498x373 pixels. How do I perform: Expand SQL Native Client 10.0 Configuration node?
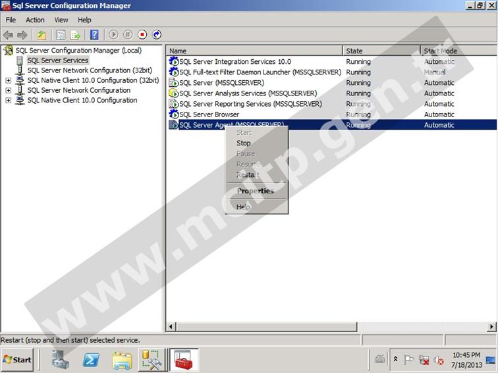(9, 100)
